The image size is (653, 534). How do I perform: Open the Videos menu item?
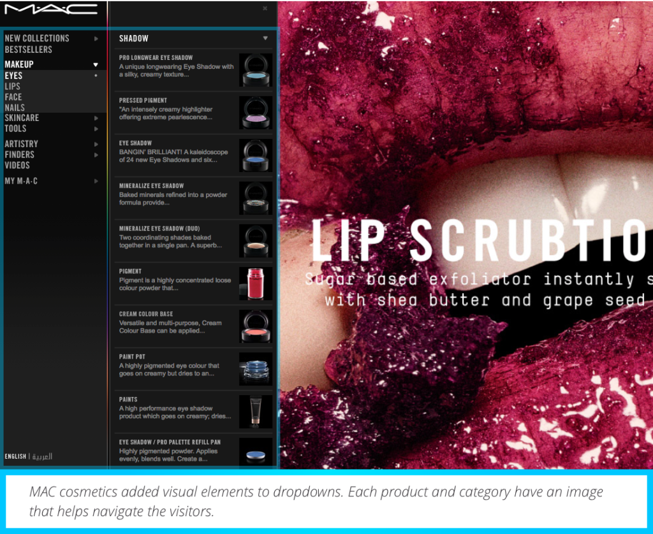point(17,165)
